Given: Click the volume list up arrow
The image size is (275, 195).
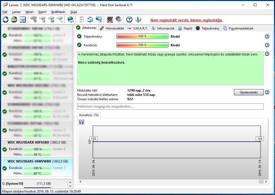Looking at the screenshot, I should coord(70,182).
